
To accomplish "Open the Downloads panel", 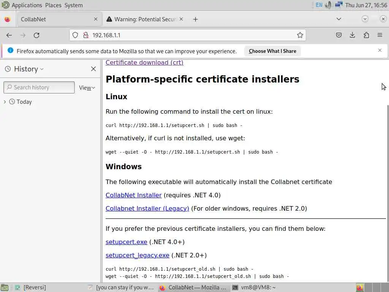I will point(352,35).
